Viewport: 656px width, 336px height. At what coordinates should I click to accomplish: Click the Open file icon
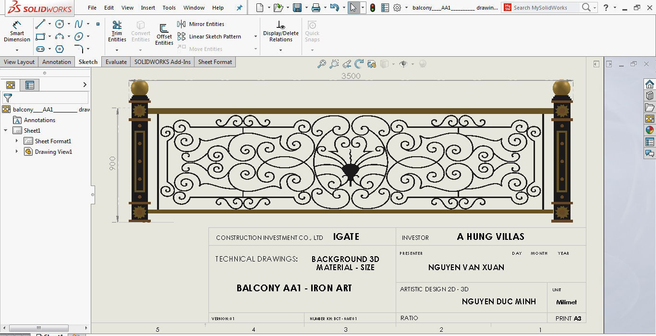coord(278,8)
